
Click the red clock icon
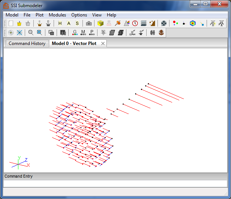click(135, 23)
